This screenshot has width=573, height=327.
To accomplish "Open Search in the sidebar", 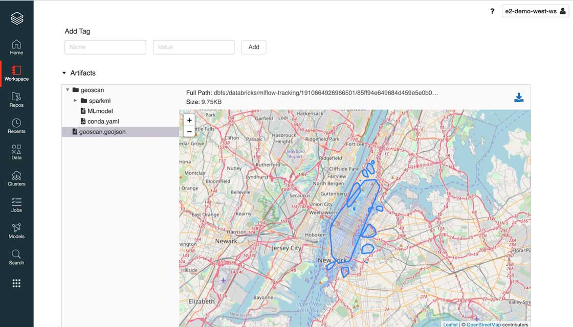I will coord(16,257).
